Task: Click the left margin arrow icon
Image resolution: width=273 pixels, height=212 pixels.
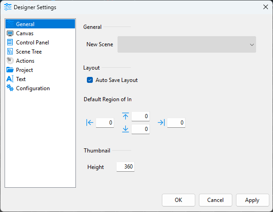Action: click(x=90, y=123)
